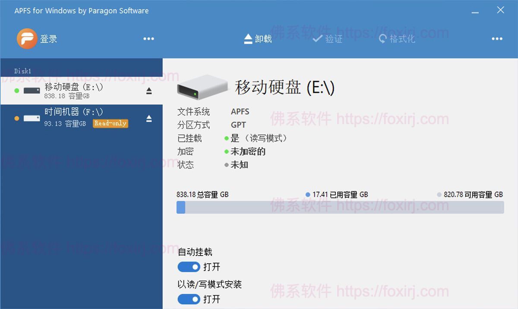Click the 时间机器 drive icon in sidebar
This screenshot has width=518, height=309.
point(32,118)
